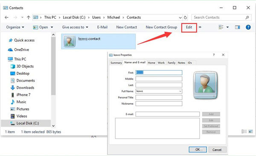Click the Personal Title field

[x=159, y=97]
